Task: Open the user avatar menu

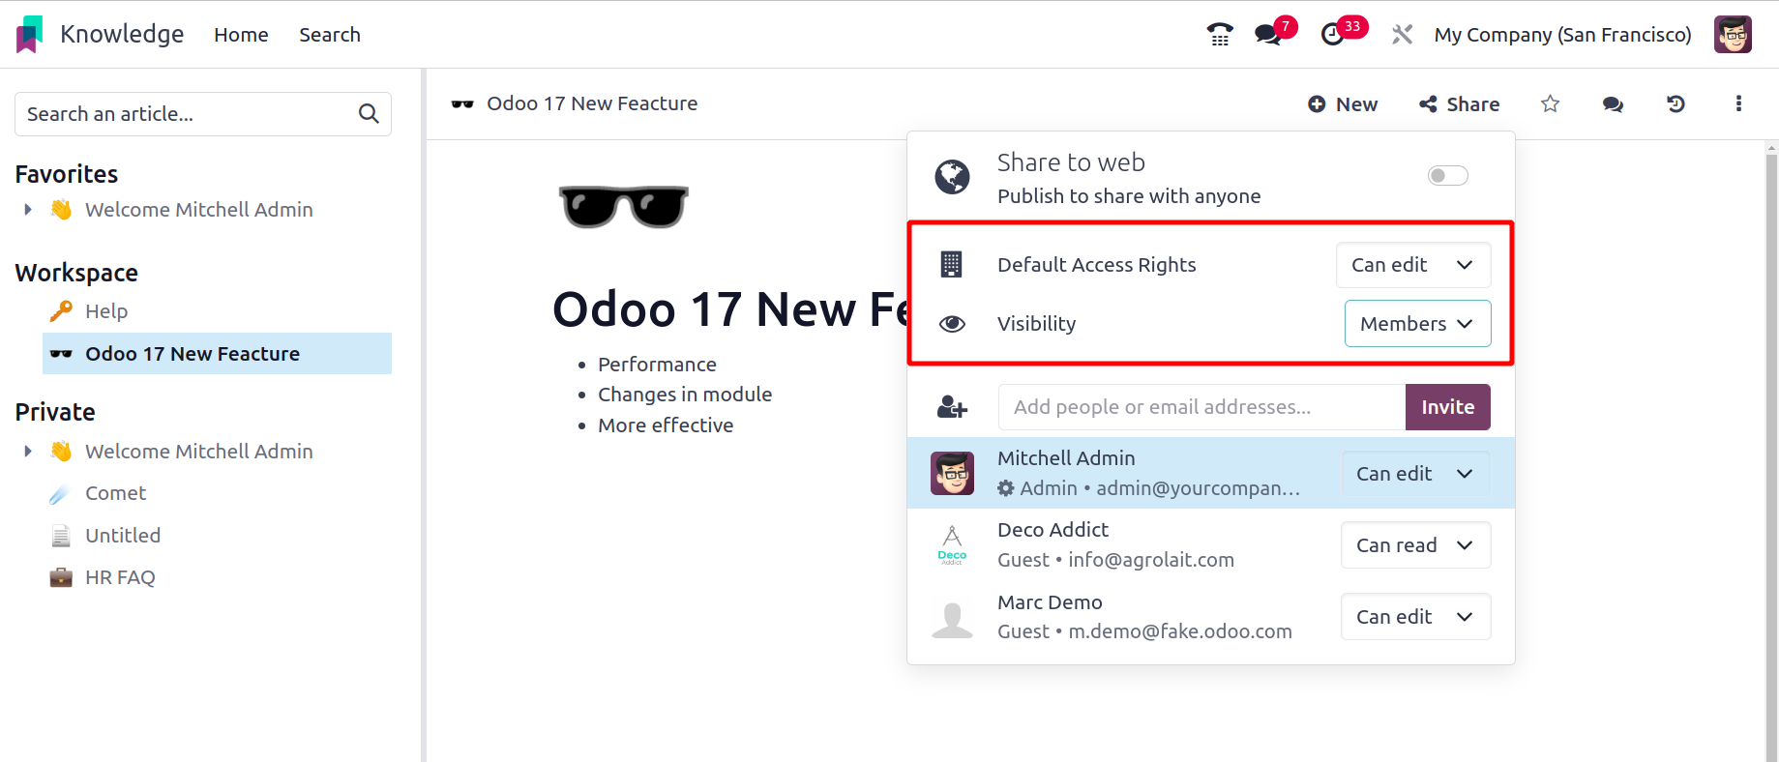Action: (x=1733, y=34)
